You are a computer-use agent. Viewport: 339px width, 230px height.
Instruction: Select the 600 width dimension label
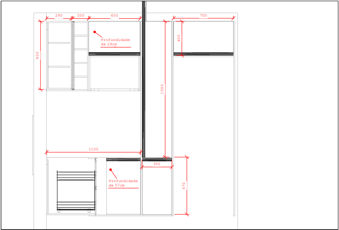pos(115,15)
